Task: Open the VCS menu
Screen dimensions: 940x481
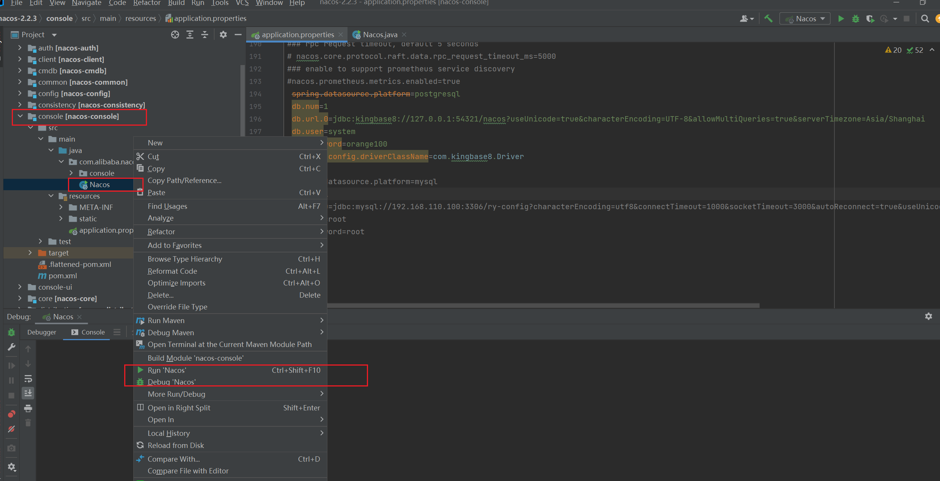Action: 242,3
